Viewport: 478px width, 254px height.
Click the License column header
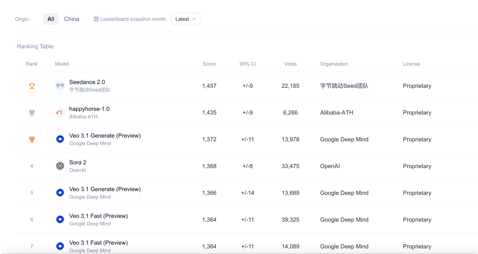pos(411,64)
